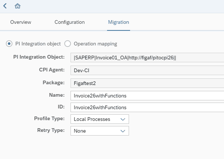Viewport: 224px width, 159px height.
Task: Click the PI Integration Object field
Action: [147, 58]
